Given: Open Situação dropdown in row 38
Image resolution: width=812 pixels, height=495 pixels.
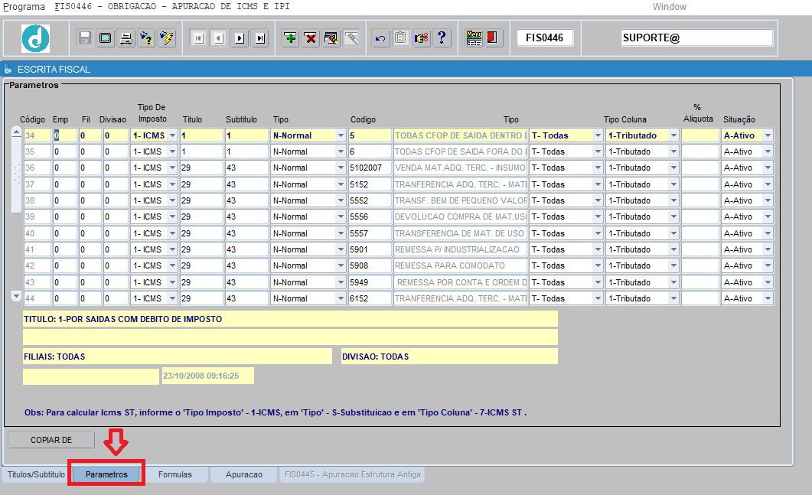Looking at the screenshot, I should [768, 200].
